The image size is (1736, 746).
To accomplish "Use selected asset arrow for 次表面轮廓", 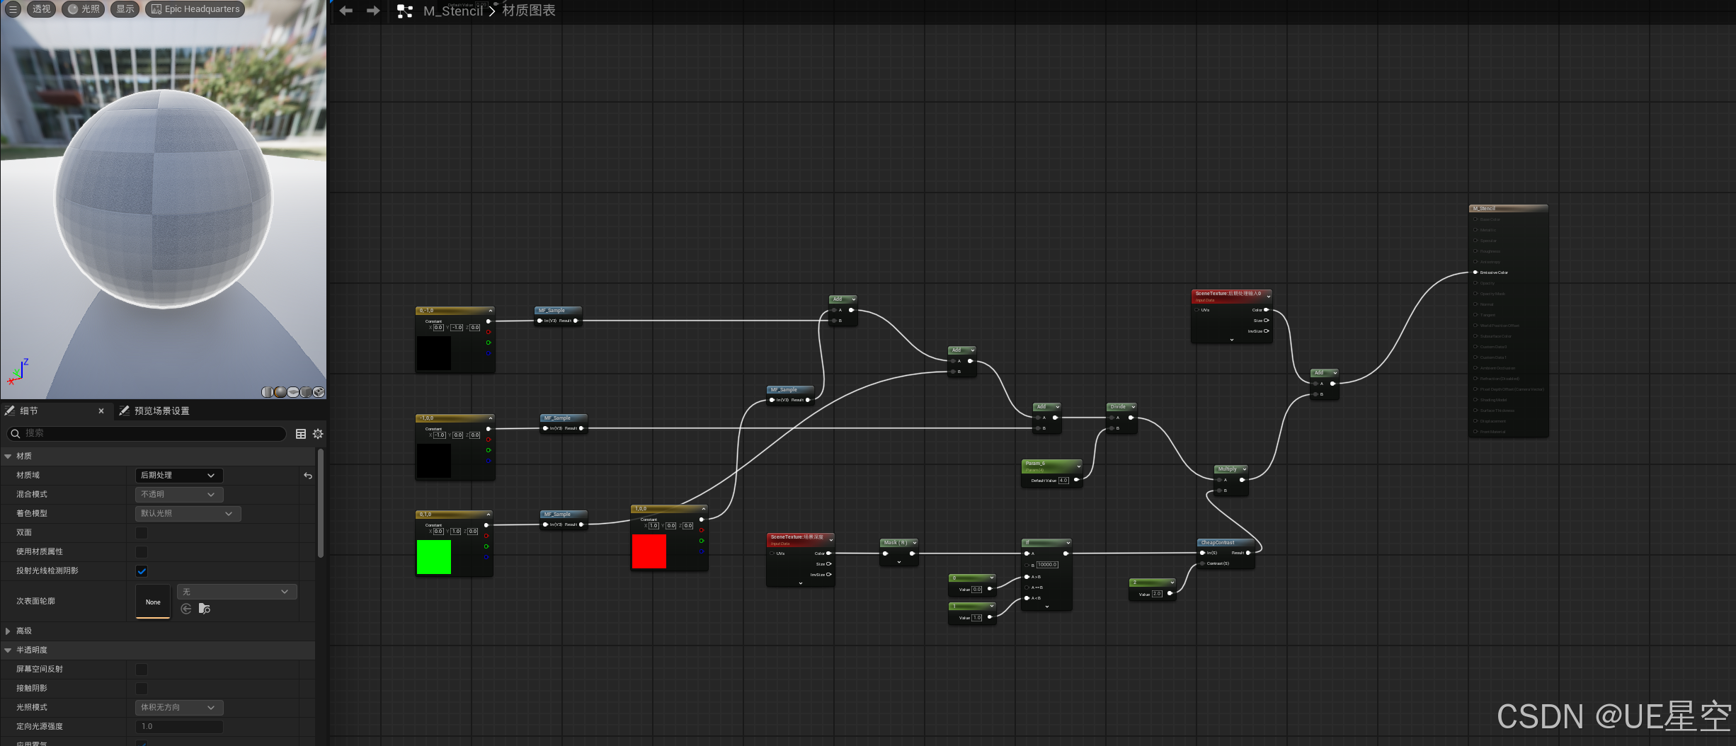I will pyautogui.click(x=186, y=609).
